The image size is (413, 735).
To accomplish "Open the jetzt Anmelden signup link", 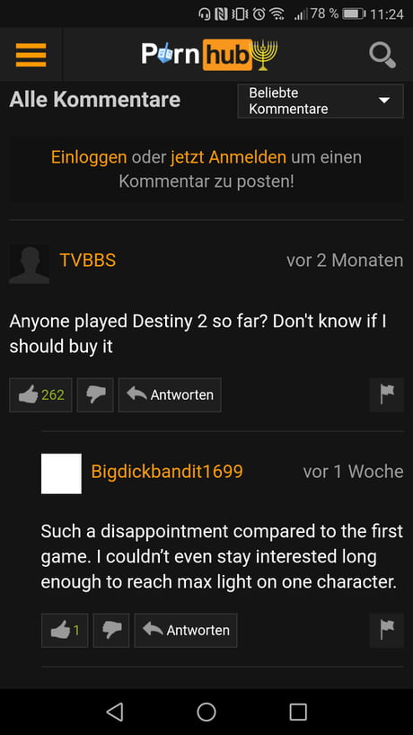I will [228, 157].
